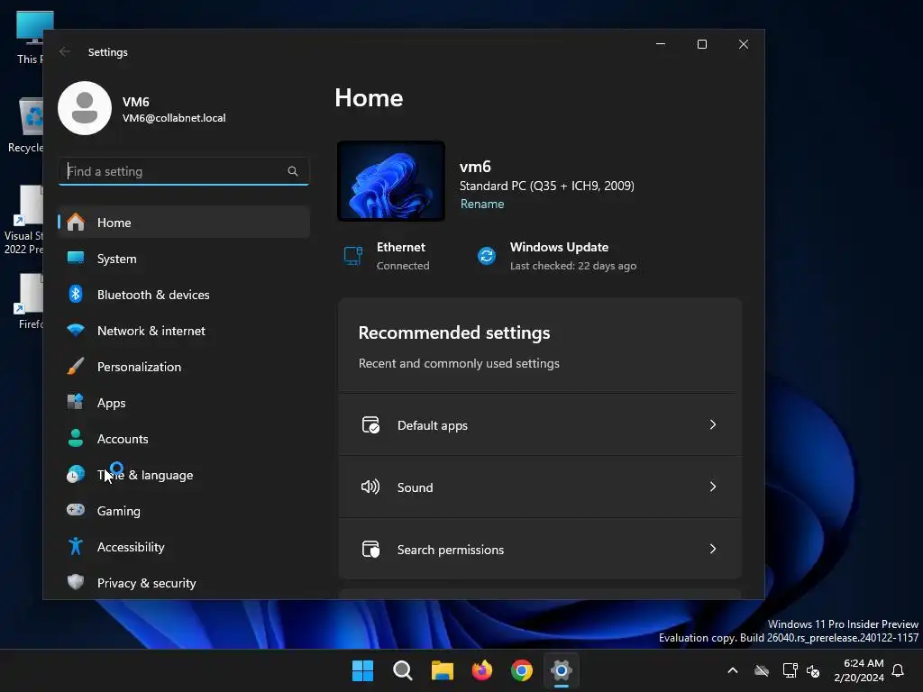Viewport: 923px width, 692px height.
Task: Open the Default apps setting
Action: 539,425
